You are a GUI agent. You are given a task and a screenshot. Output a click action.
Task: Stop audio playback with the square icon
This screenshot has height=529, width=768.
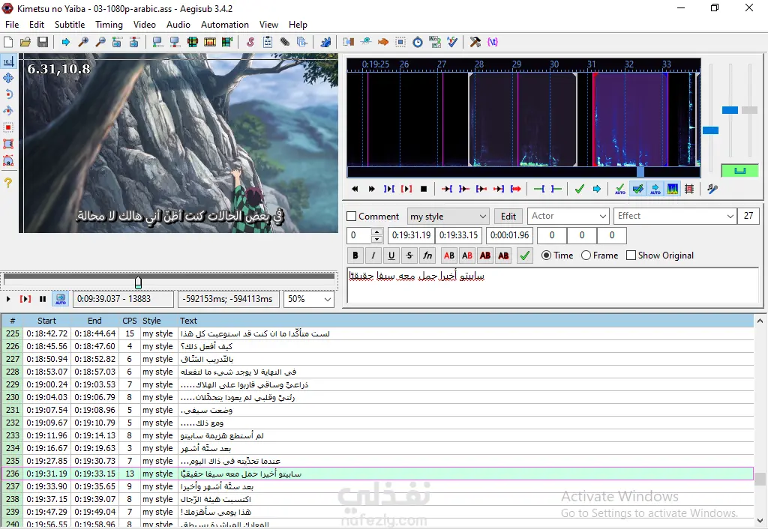(x=424, y=189)
